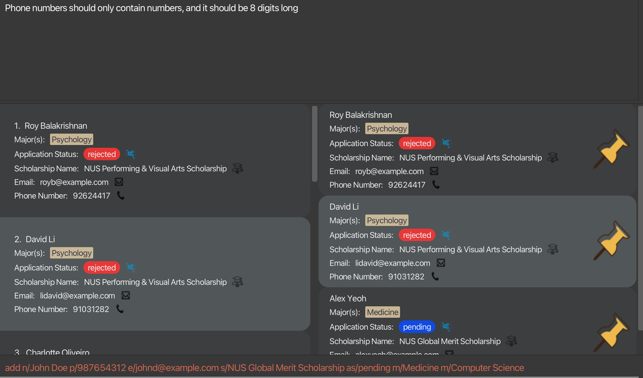Click status icon beside rejected in David Li left entry
Image resolution: width=643 pixels, height=378 pixels.
point(131,267)
